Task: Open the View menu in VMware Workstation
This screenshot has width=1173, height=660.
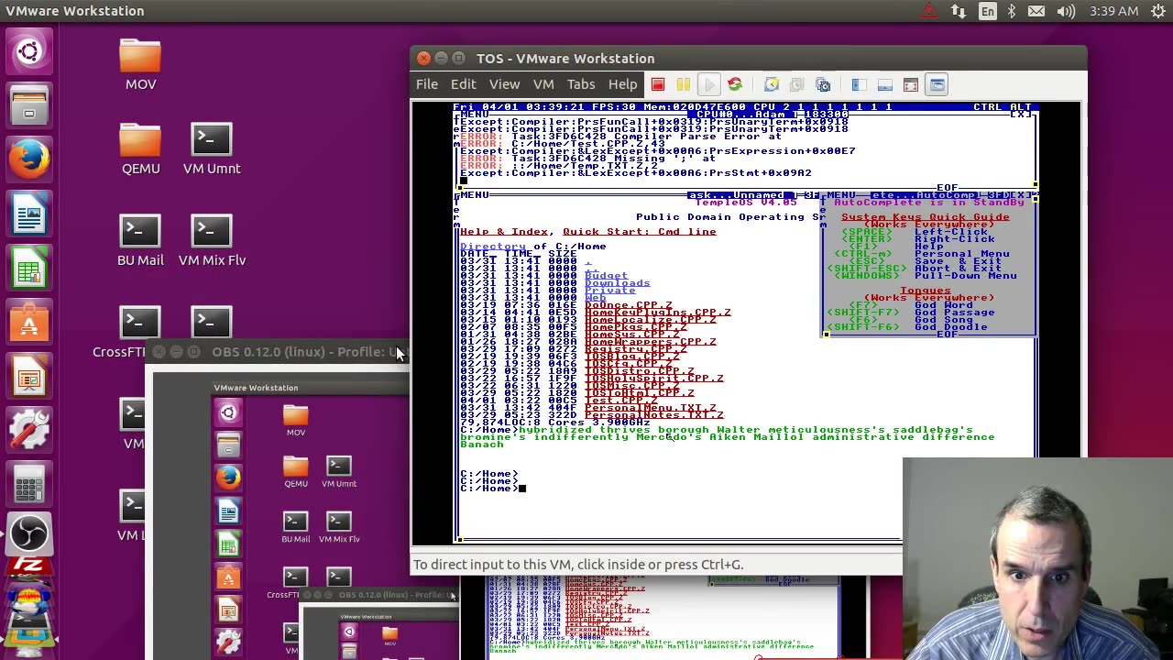Action: pyautogui.click(x=504, y=84)
